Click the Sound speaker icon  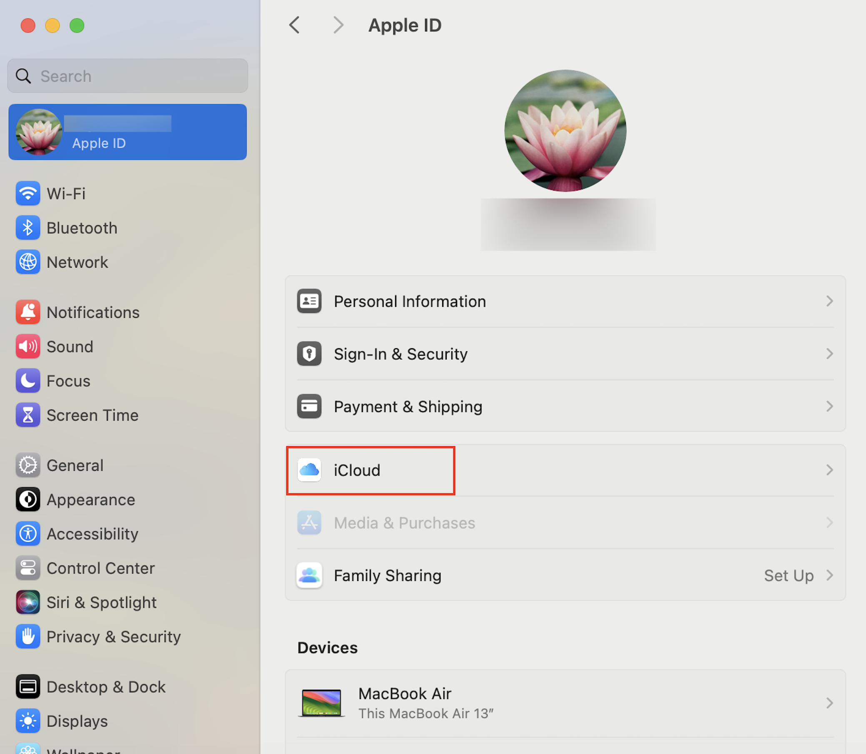[x=28, y=346]
